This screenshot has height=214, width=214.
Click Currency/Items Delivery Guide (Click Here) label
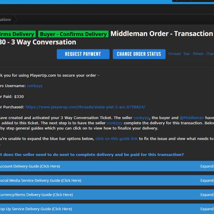[x=36, y=194]
